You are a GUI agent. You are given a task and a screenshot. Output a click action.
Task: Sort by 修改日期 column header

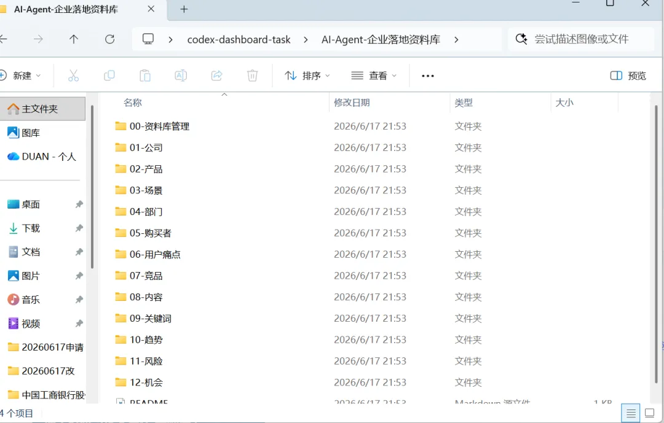click(352, 103)
